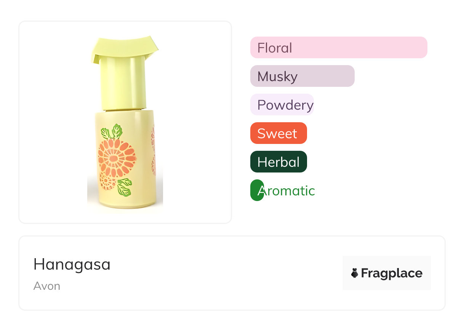The height and width of the screenshot is (329, 464).
Task: Click the small orange flower near bottle base
Action: (x=107, y=181)
